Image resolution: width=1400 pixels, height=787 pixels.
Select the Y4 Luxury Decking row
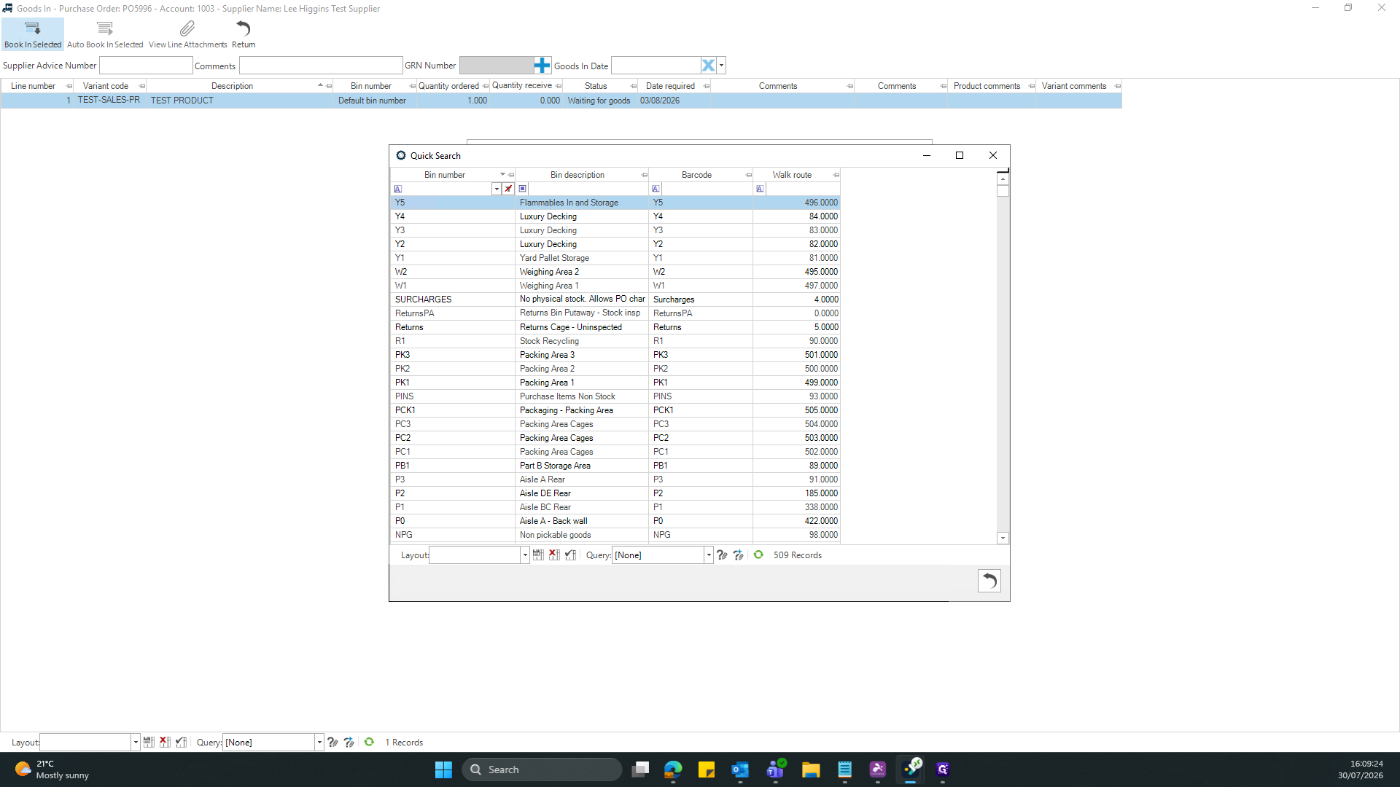[x=615, y=216]
